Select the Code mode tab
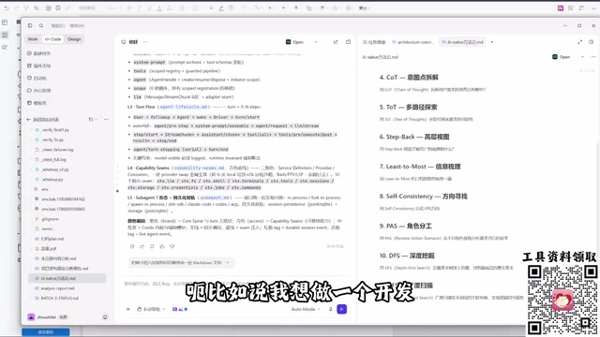The height and width of the screenshot is (337, 600). (x=52, y=39)
